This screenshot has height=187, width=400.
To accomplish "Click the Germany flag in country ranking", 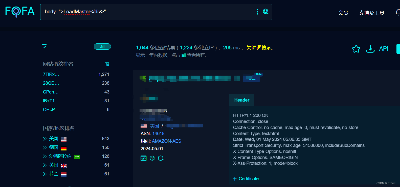I will [x=64, y=148].
